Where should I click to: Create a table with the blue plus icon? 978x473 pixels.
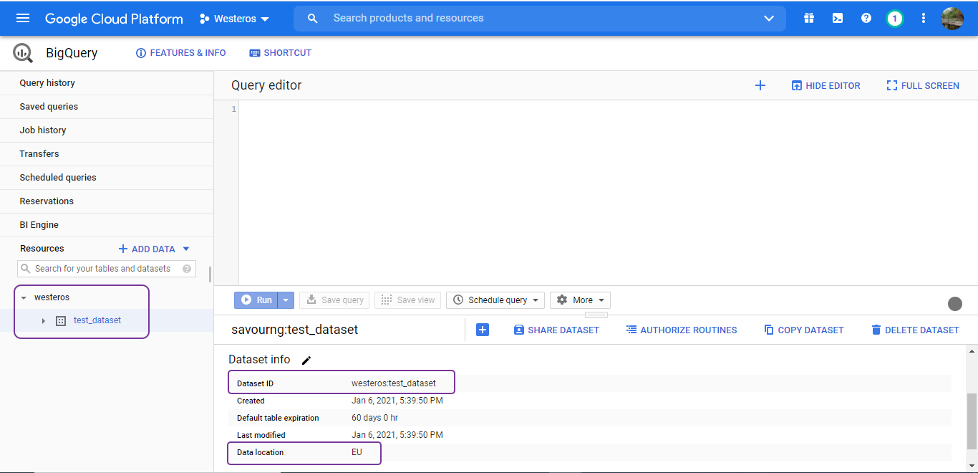(483, 330)
